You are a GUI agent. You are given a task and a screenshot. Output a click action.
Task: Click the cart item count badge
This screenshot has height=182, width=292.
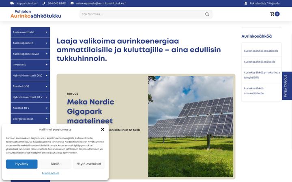277,14
